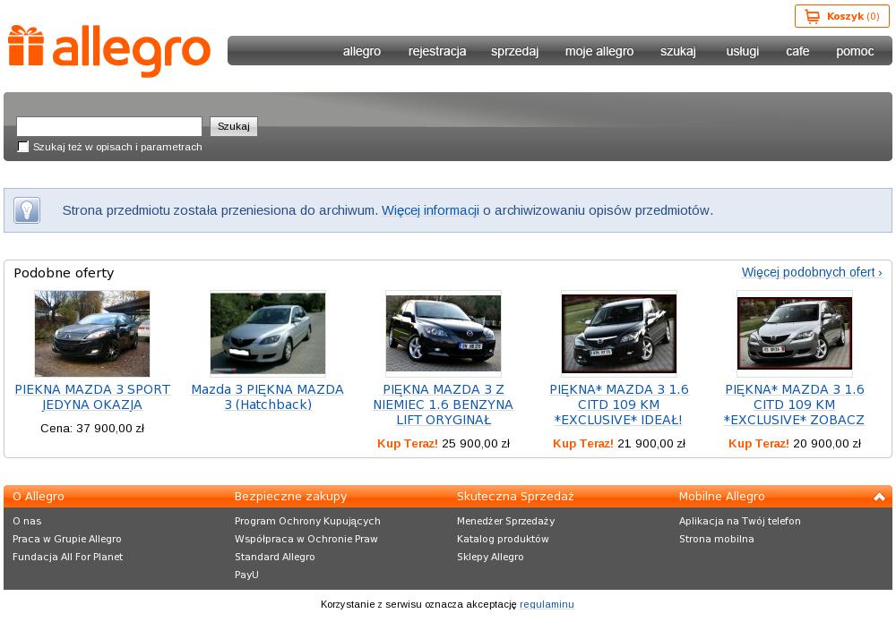Open PIEKNA MAZDA 3 SPORT JEDYNA OKAZJA link
Screen dimensions: 896x622
click(92, 397)
